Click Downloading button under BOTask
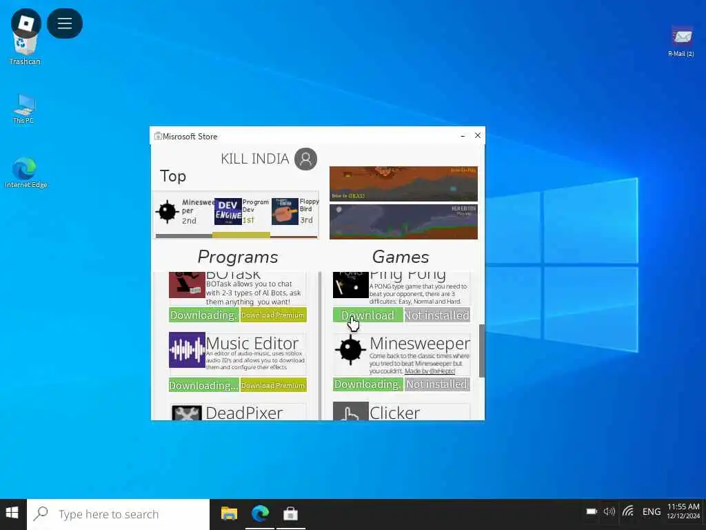 pos(204,315)
